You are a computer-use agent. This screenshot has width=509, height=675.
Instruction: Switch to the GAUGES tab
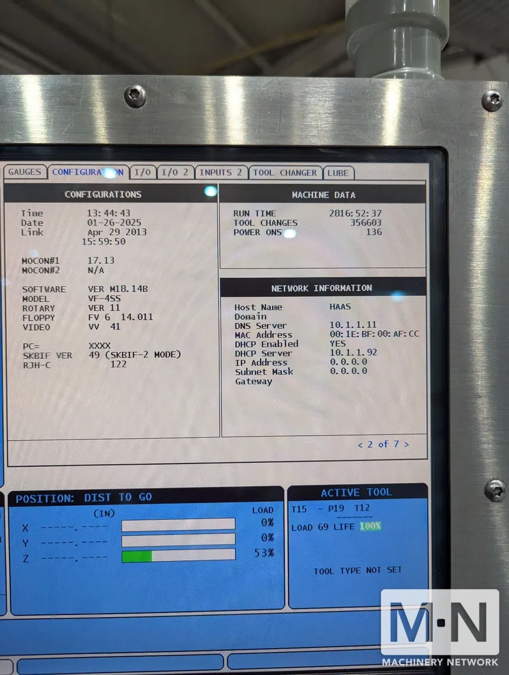click(x=25, y=173)
